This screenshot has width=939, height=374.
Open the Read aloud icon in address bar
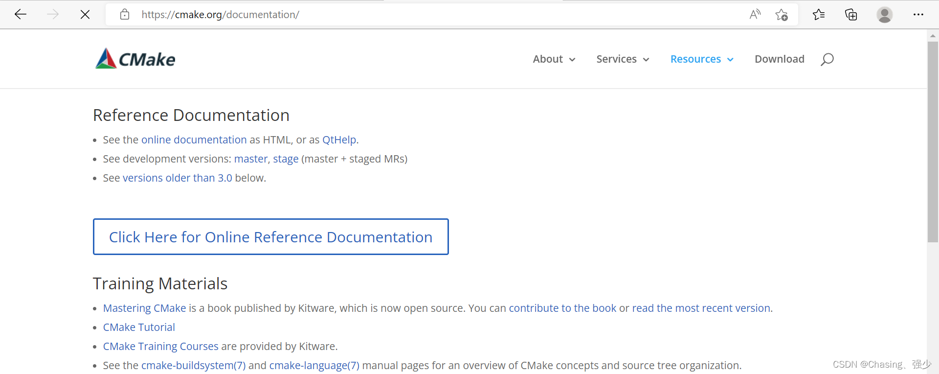pos(755,15)
